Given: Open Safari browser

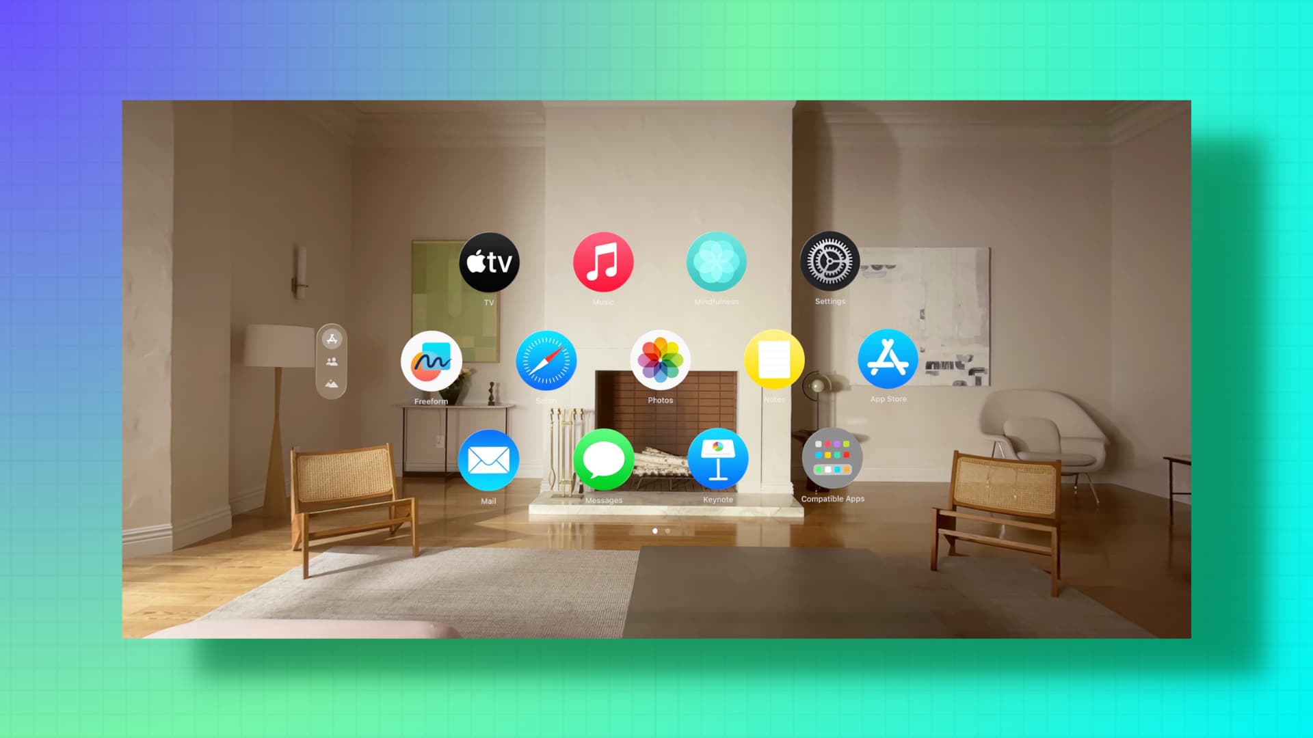Looking at the screenshot, I should [546, 361].
